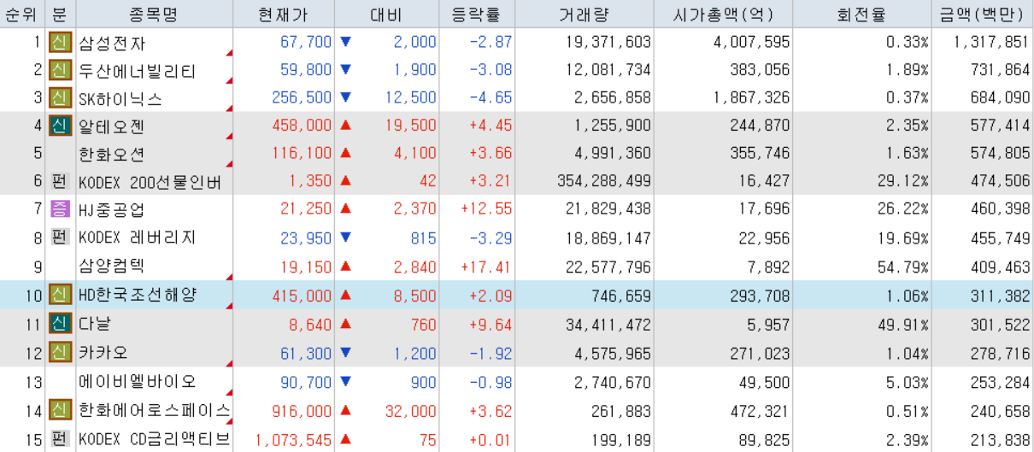Click the 신 badge next to HD한국조선해양

pos(60,296)
